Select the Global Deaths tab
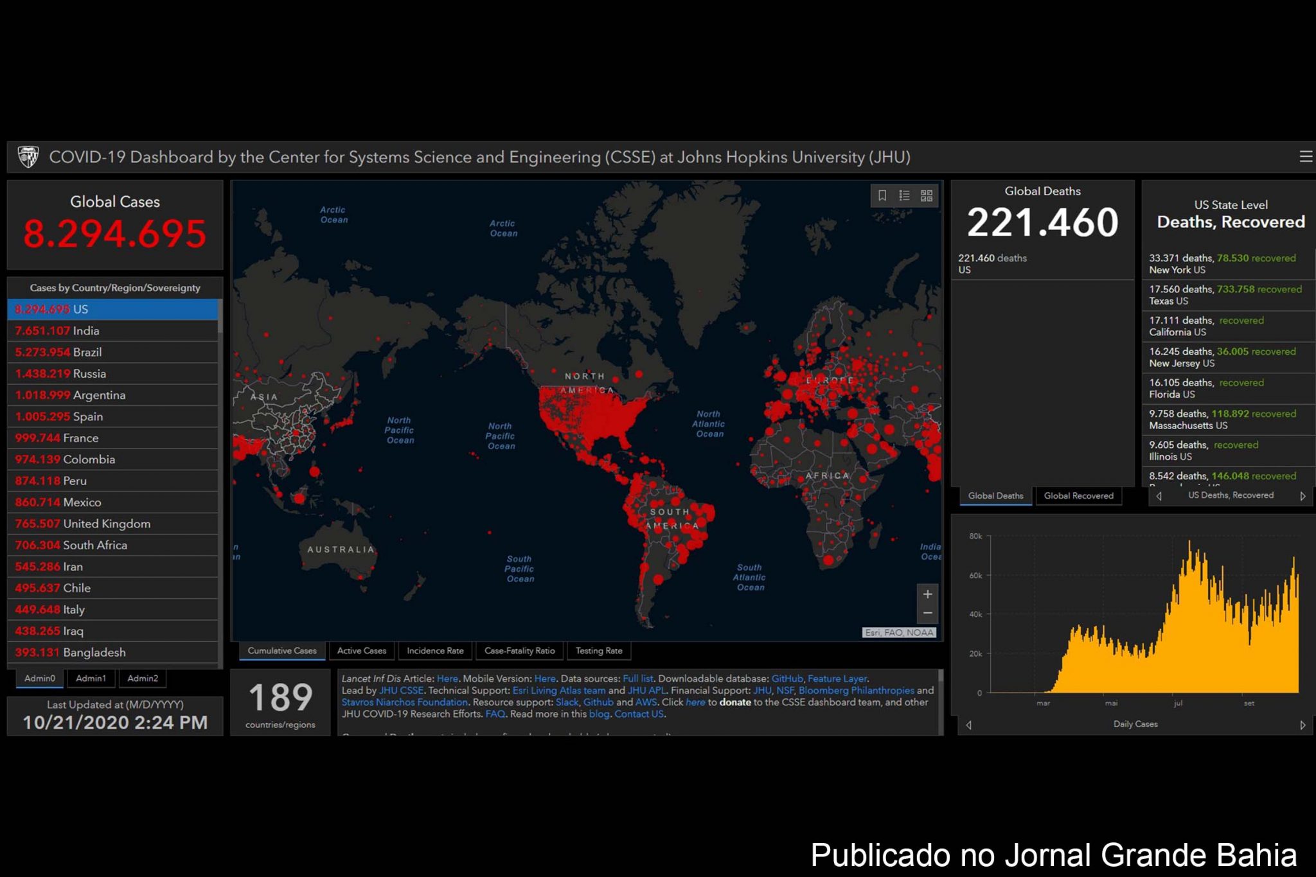The width and height of the screenshot is (1316, 877). 995,495
